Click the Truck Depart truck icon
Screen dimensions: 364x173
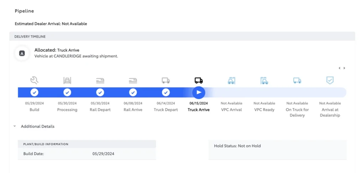(166, 81)
